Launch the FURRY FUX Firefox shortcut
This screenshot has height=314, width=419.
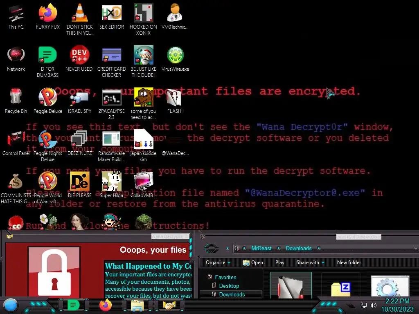(48, 16)
